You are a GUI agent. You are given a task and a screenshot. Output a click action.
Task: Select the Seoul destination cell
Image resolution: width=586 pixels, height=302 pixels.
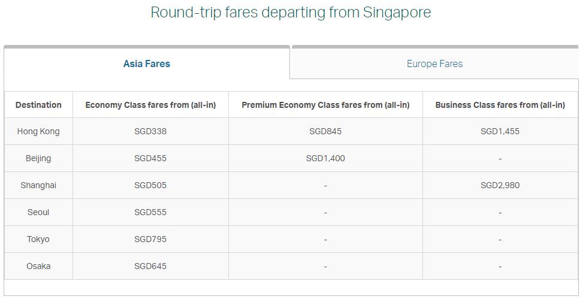(x=38, y=212)
